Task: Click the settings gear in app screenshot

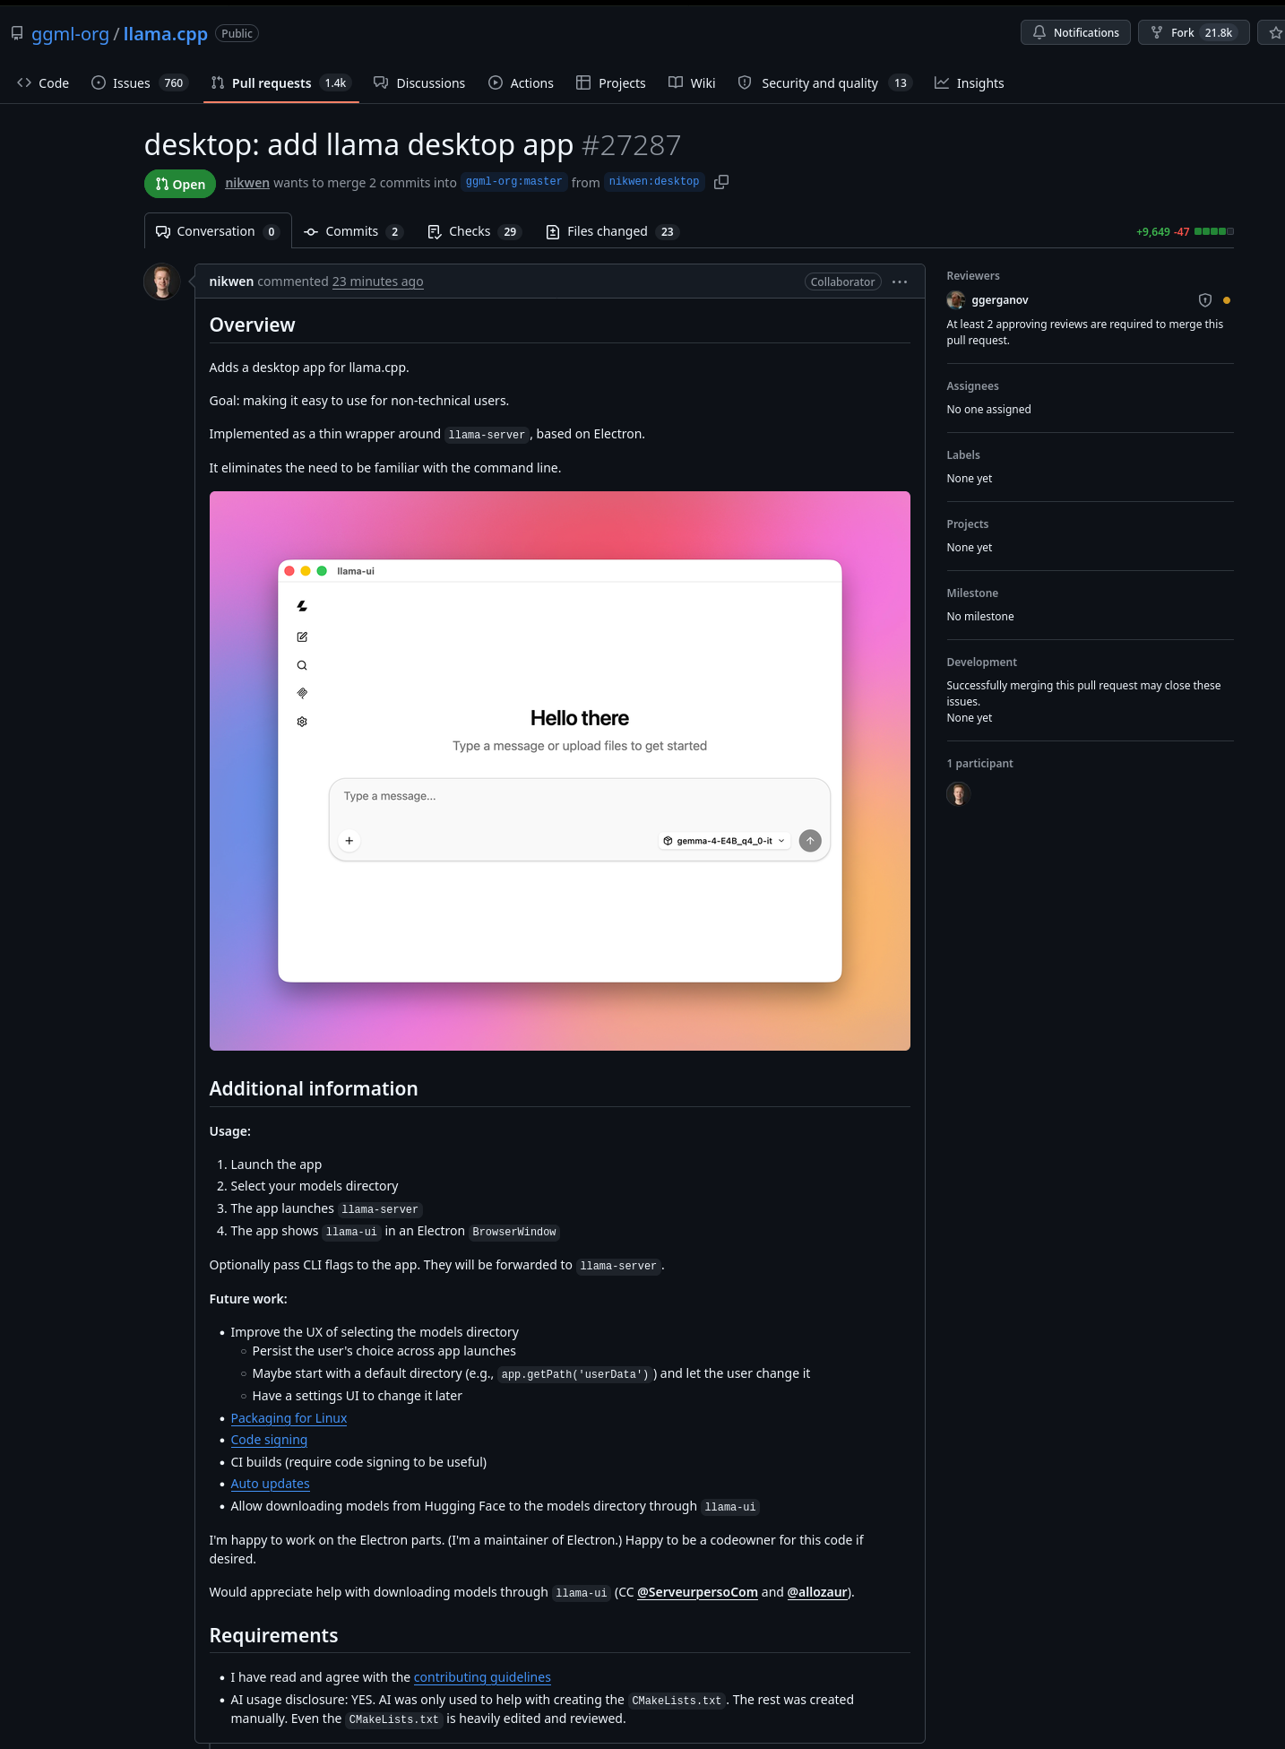Action: [302, 722]
